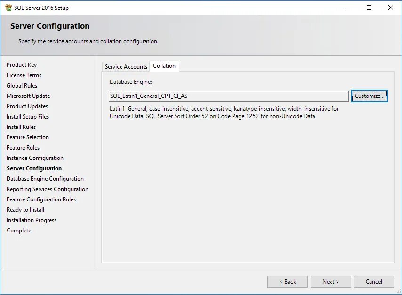Select Installation Progress step

[32, 220]
